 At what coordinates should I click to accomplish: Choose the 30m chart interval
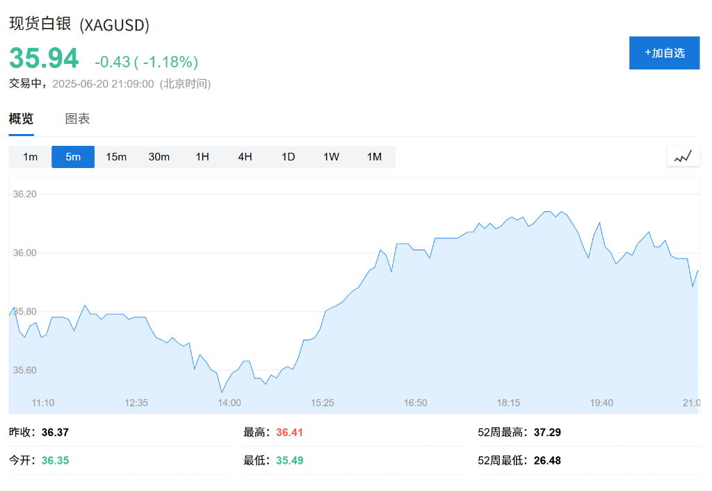(x=159, y=157)
